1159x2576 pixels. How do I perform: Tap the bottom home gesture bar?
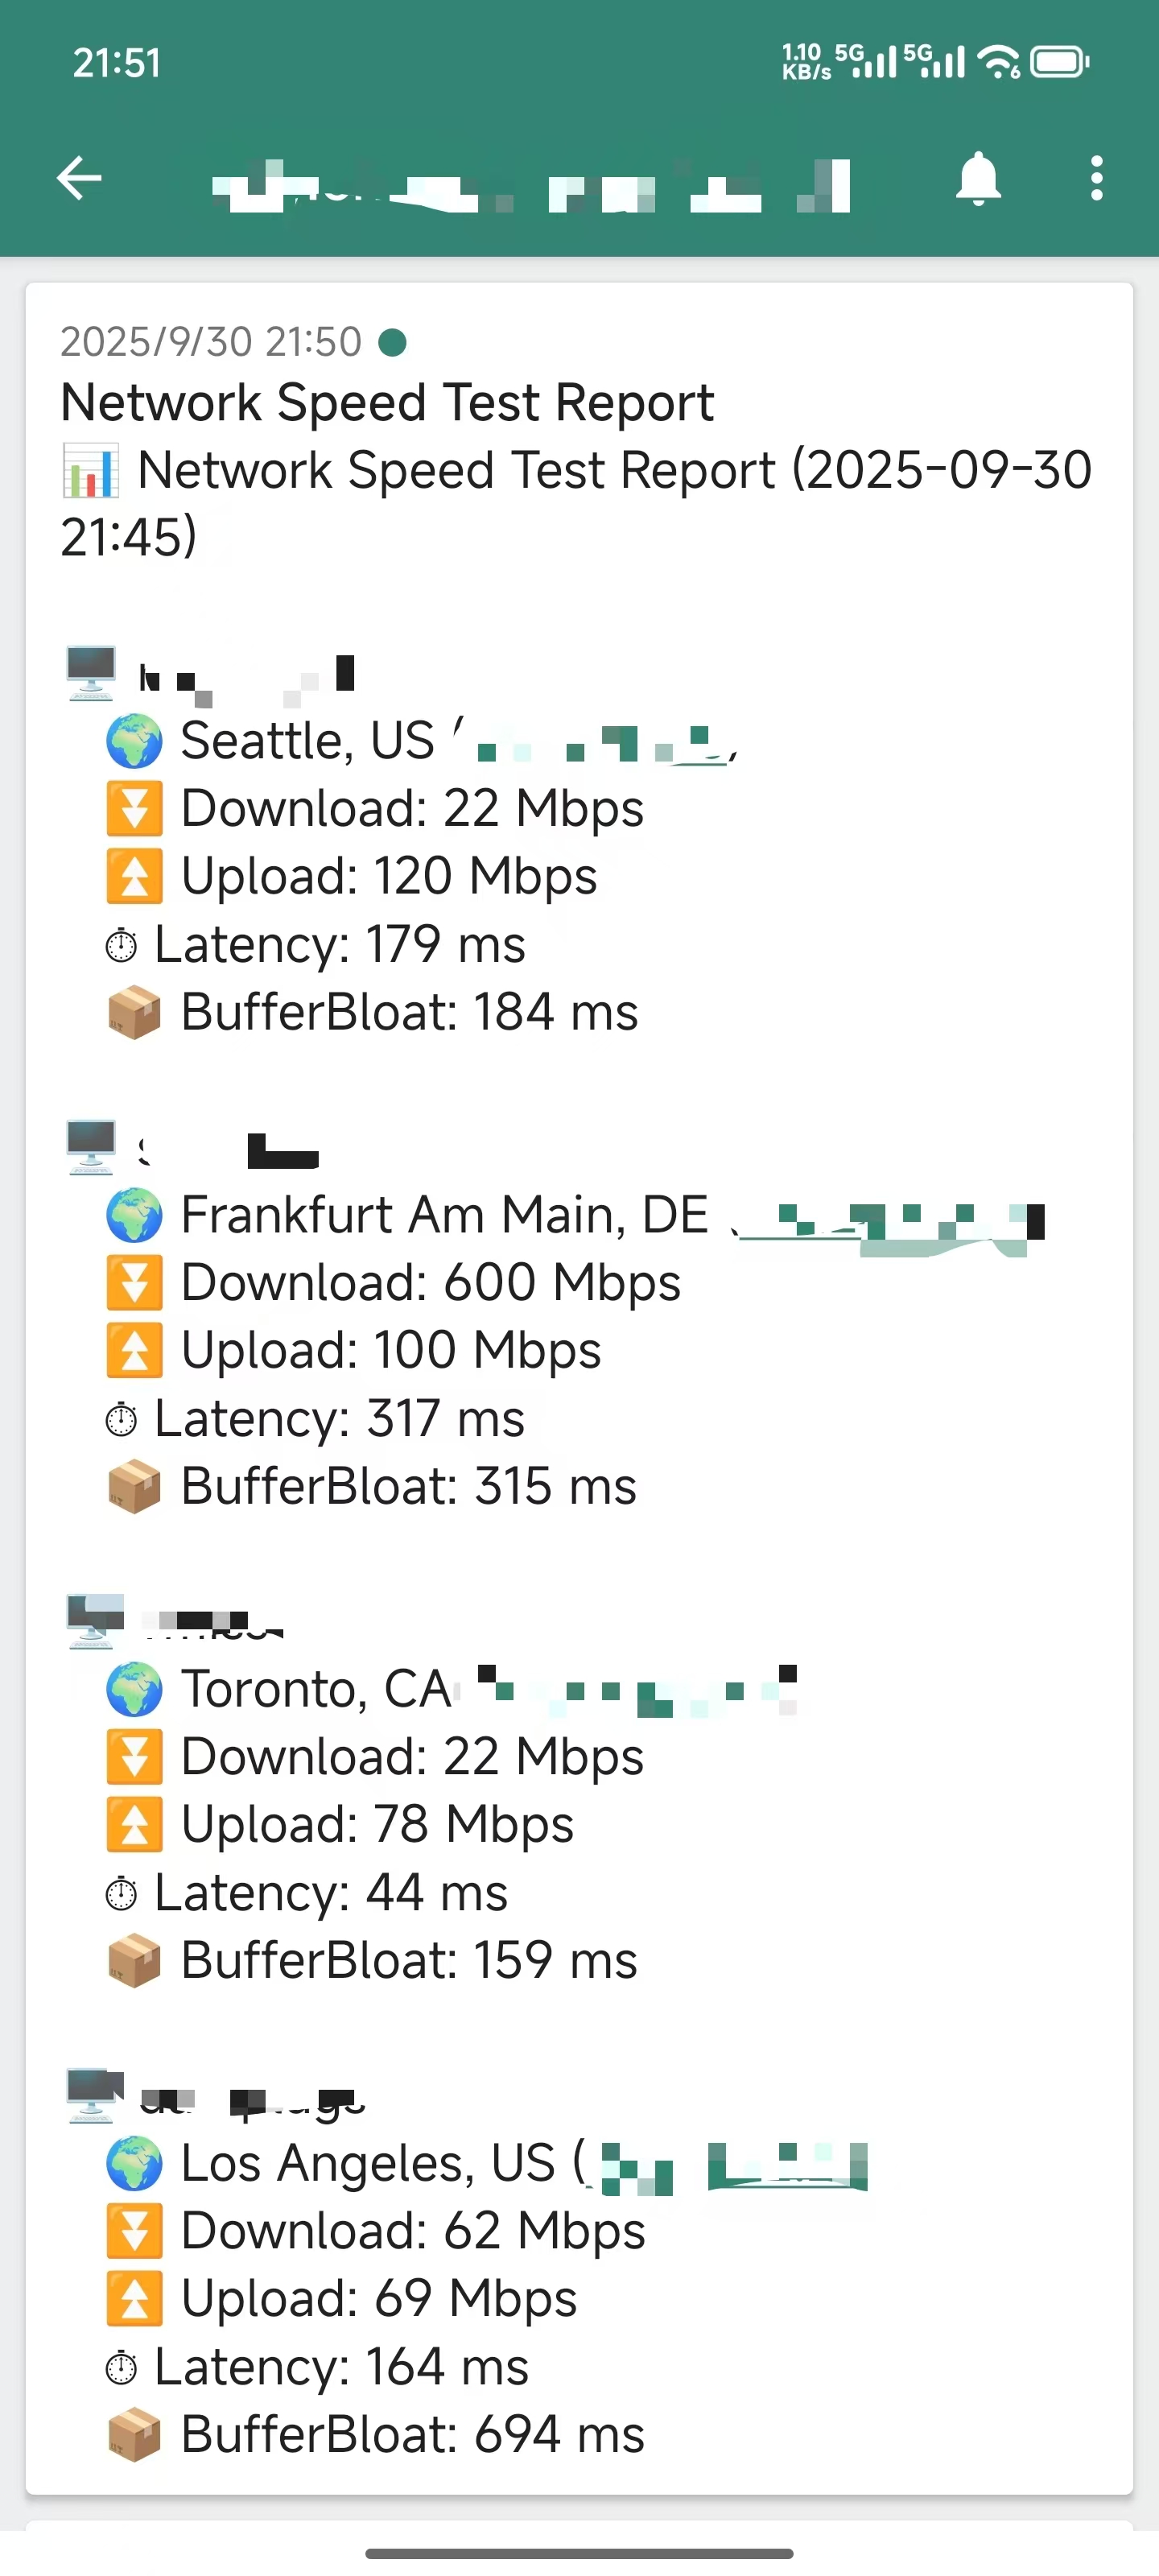pyautogui.click(x=579, y=2553)
